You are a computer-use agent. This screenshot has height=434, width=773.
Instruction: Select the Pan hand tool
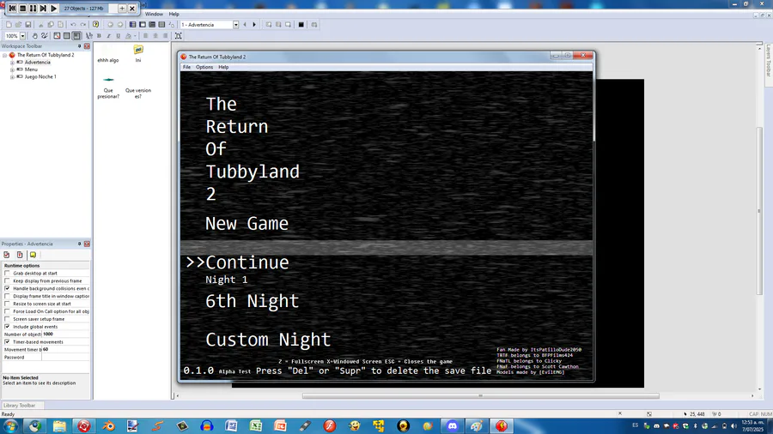[x=34, y=36]
